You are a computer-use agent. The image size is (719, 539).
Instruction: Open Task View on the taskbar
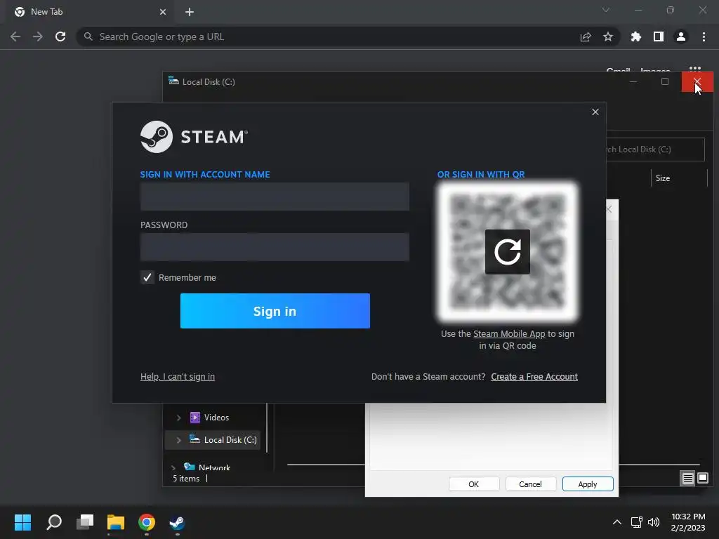coord(85,522)
